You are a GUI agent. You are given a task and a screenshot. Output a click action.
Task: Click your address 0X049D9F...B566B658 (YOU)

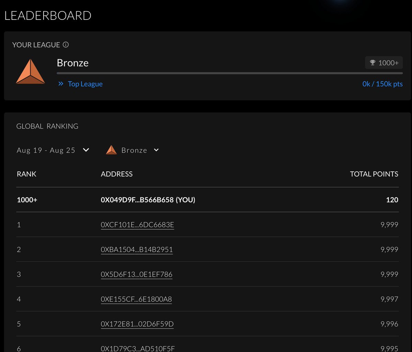point(148,200)
